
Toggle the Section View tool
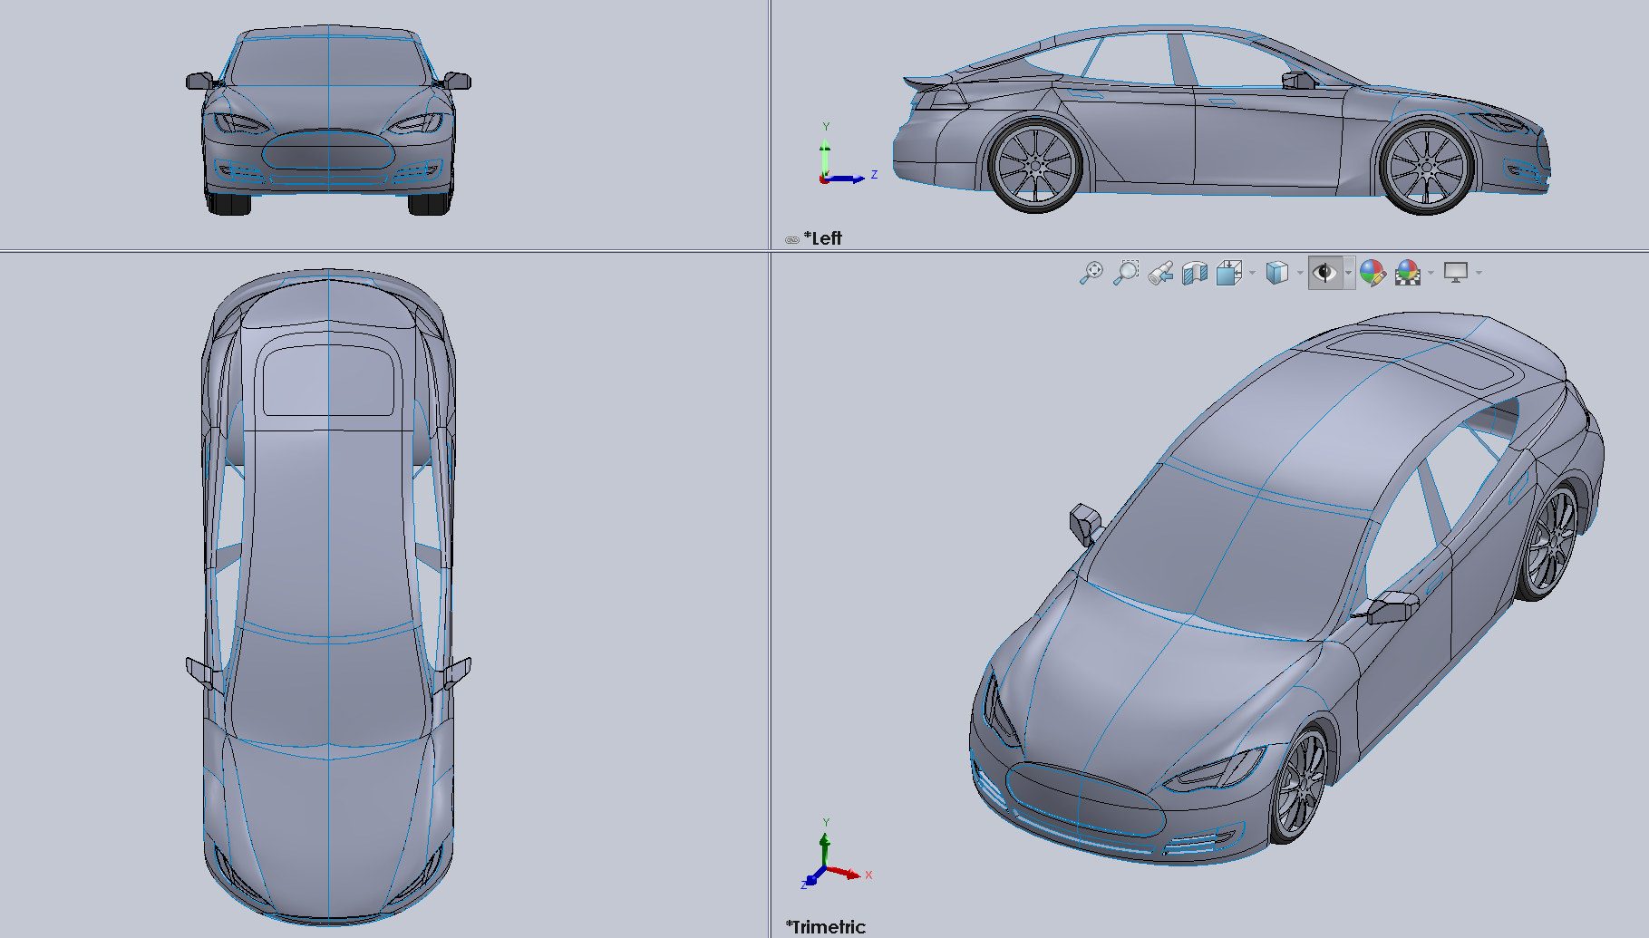(x=1195, y=273)
